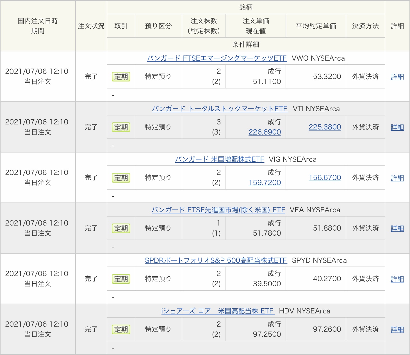This screenshot has height=355, width=410.
Task: Click VEA average price 51.8800
Action: [x=327, y=228]
